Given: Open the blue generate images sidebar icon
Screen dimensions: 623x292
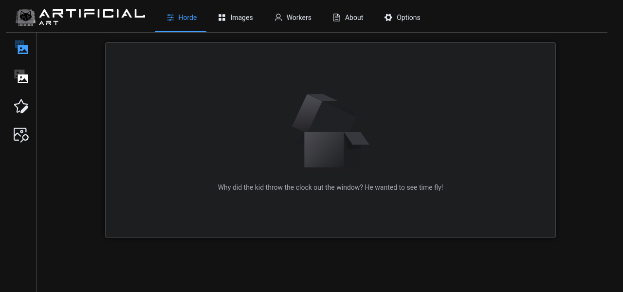Looking at the screenshot, I should coord(21,48).
